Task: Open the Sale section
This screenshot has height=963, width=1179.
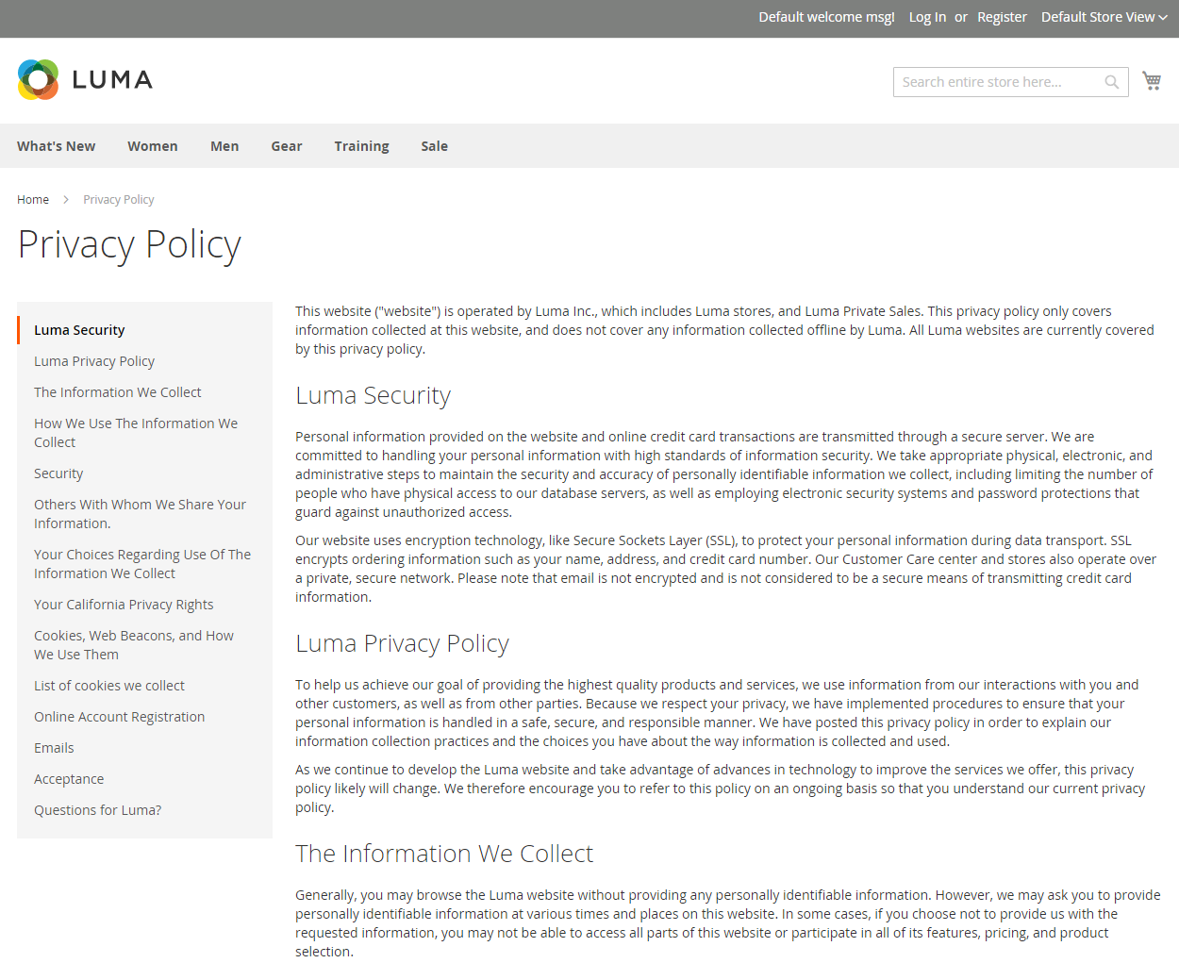Action: point(434,146)
